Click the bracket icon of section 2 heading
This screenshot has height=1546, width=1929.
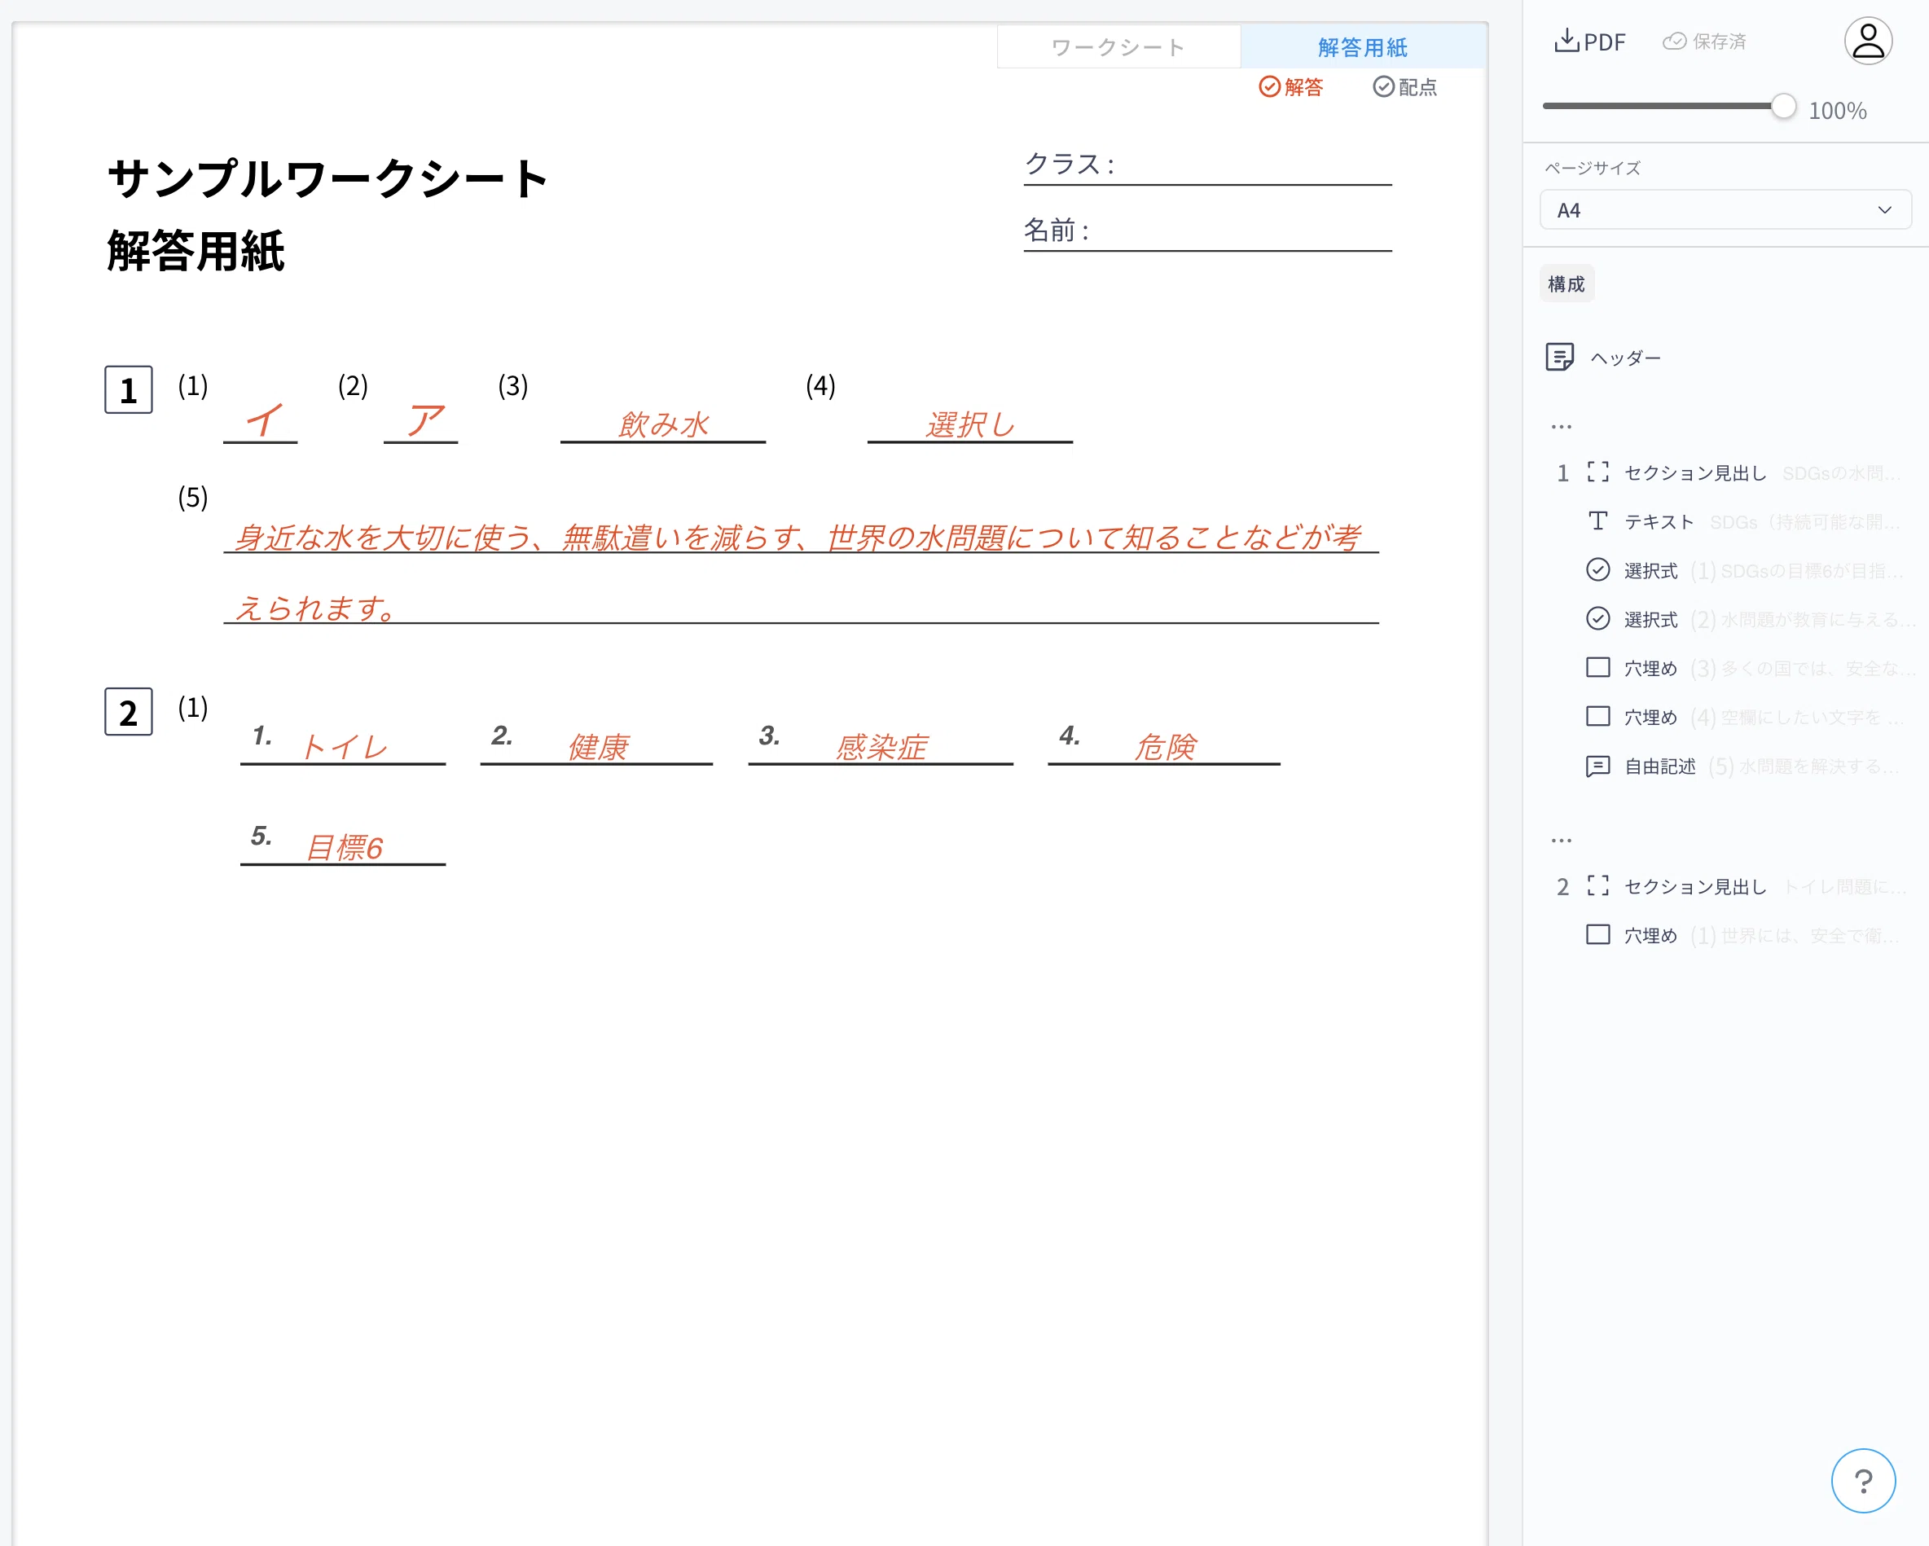pos(1597,885)
